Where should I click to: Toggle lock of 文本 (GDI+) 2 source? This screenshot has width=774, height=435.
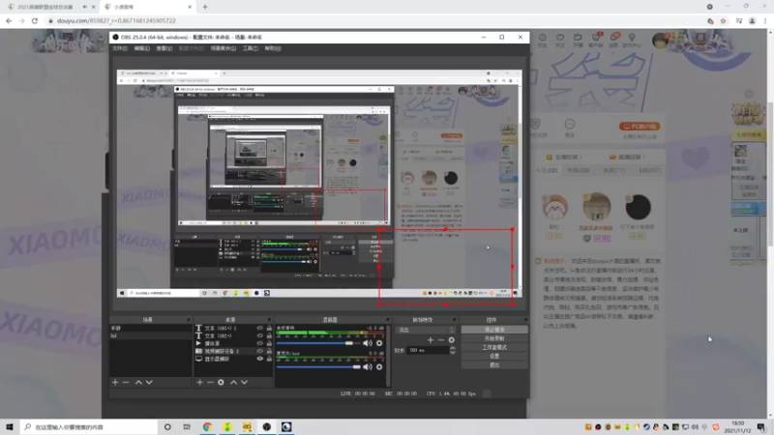[269, 328]
